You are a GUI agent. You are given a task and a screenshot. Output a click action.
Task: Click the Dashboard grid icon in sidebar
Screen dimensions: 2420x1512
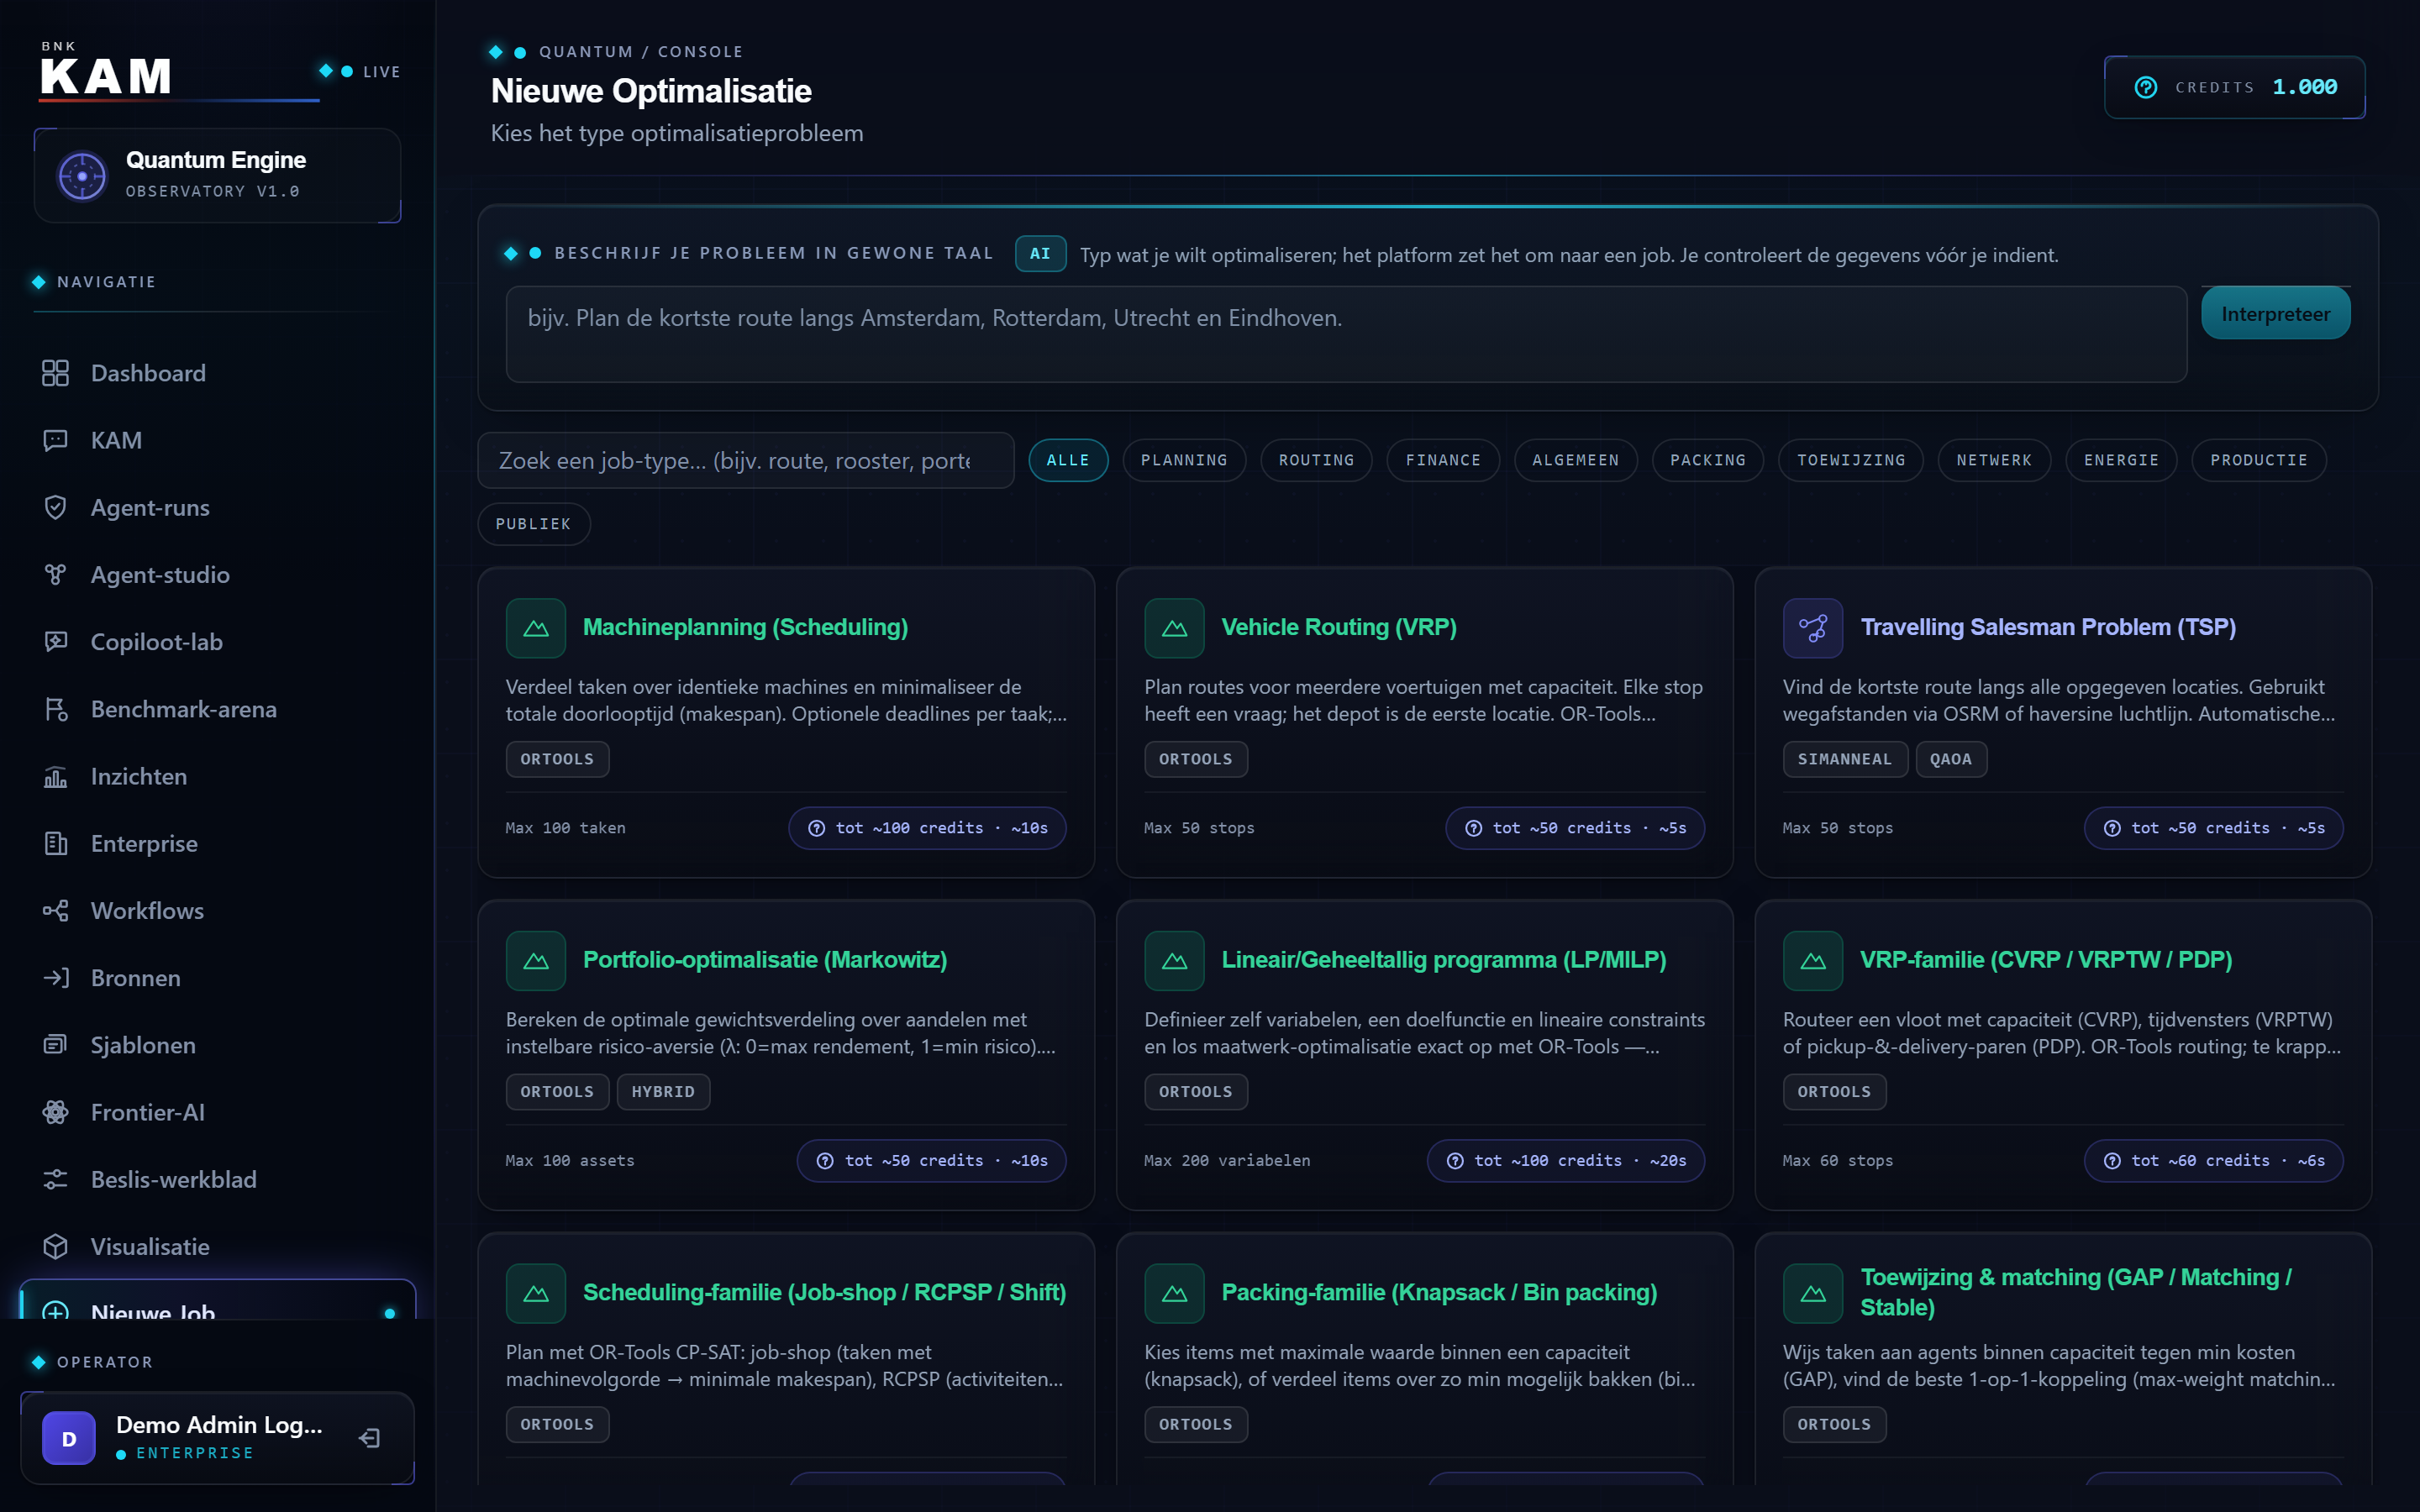[55, 373]
